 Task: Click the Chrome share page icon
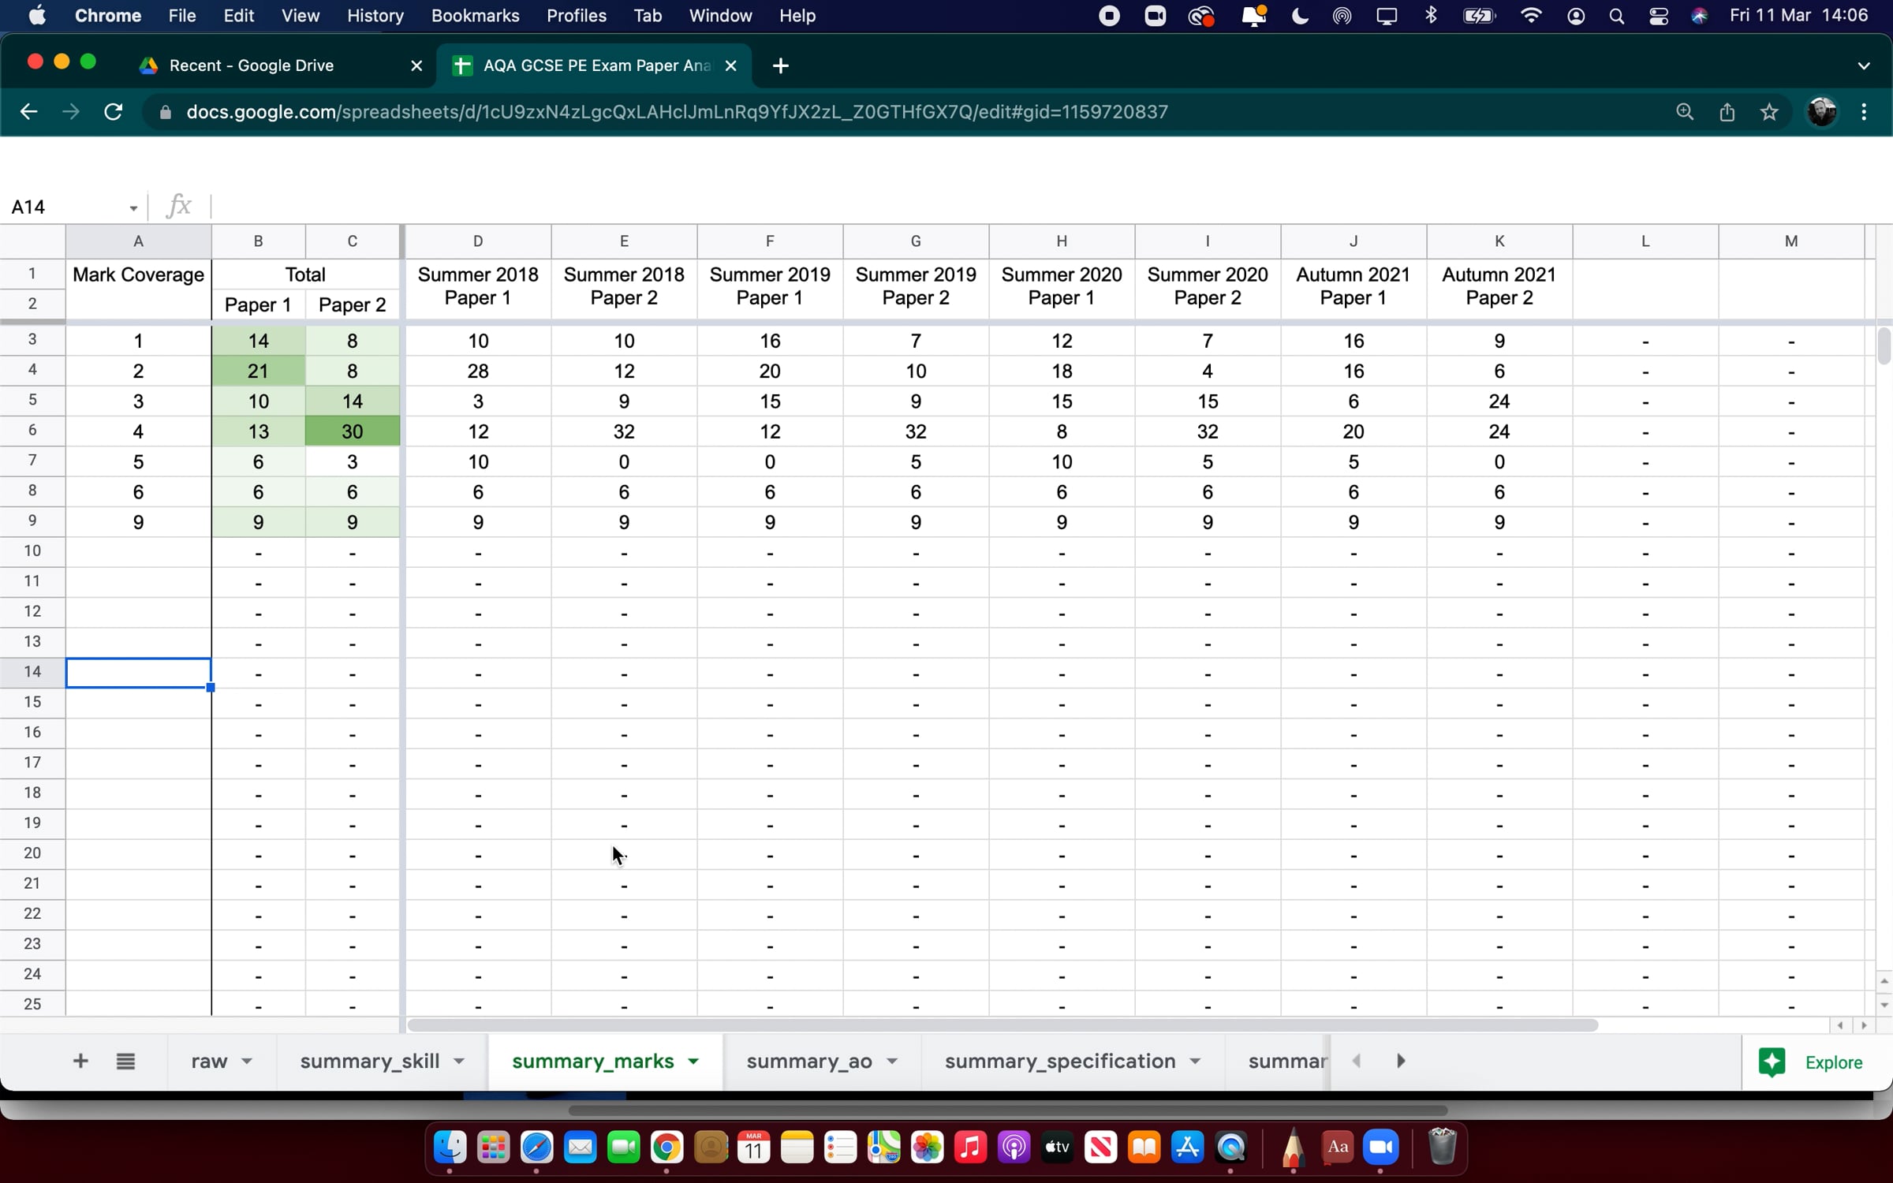(x=1727, y=112)
